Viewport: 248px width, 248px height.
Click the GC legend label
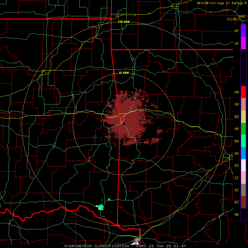236,190
